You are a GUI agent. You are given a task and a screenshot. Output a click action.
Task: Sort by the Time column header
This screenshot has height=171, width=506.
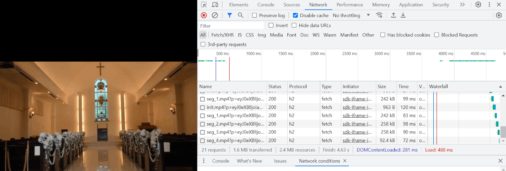pos(407,87)
